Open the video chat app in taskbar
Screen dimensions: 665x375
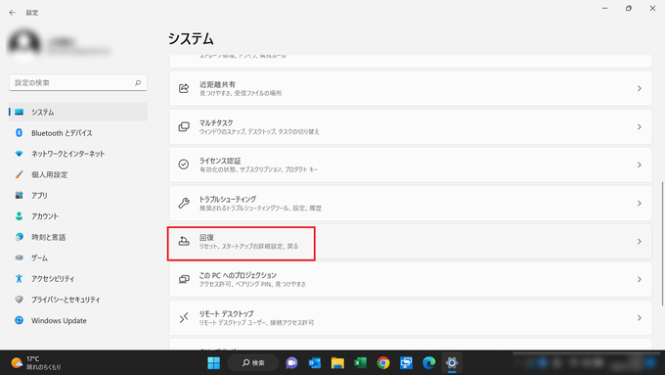coord(291,362)
